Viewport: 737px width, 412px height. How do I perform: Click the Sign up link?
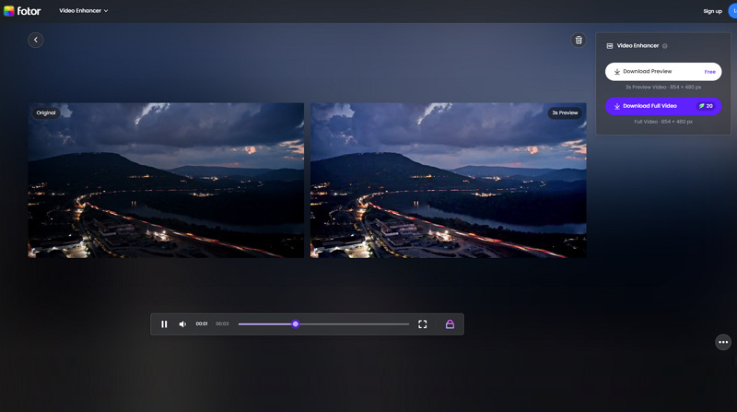pos(712,11)
